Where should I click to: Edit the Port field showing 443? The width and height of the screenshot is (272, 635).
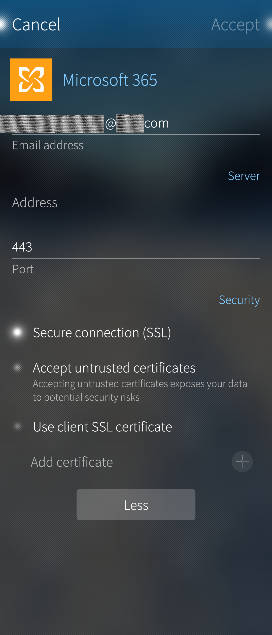click(136, 247)
